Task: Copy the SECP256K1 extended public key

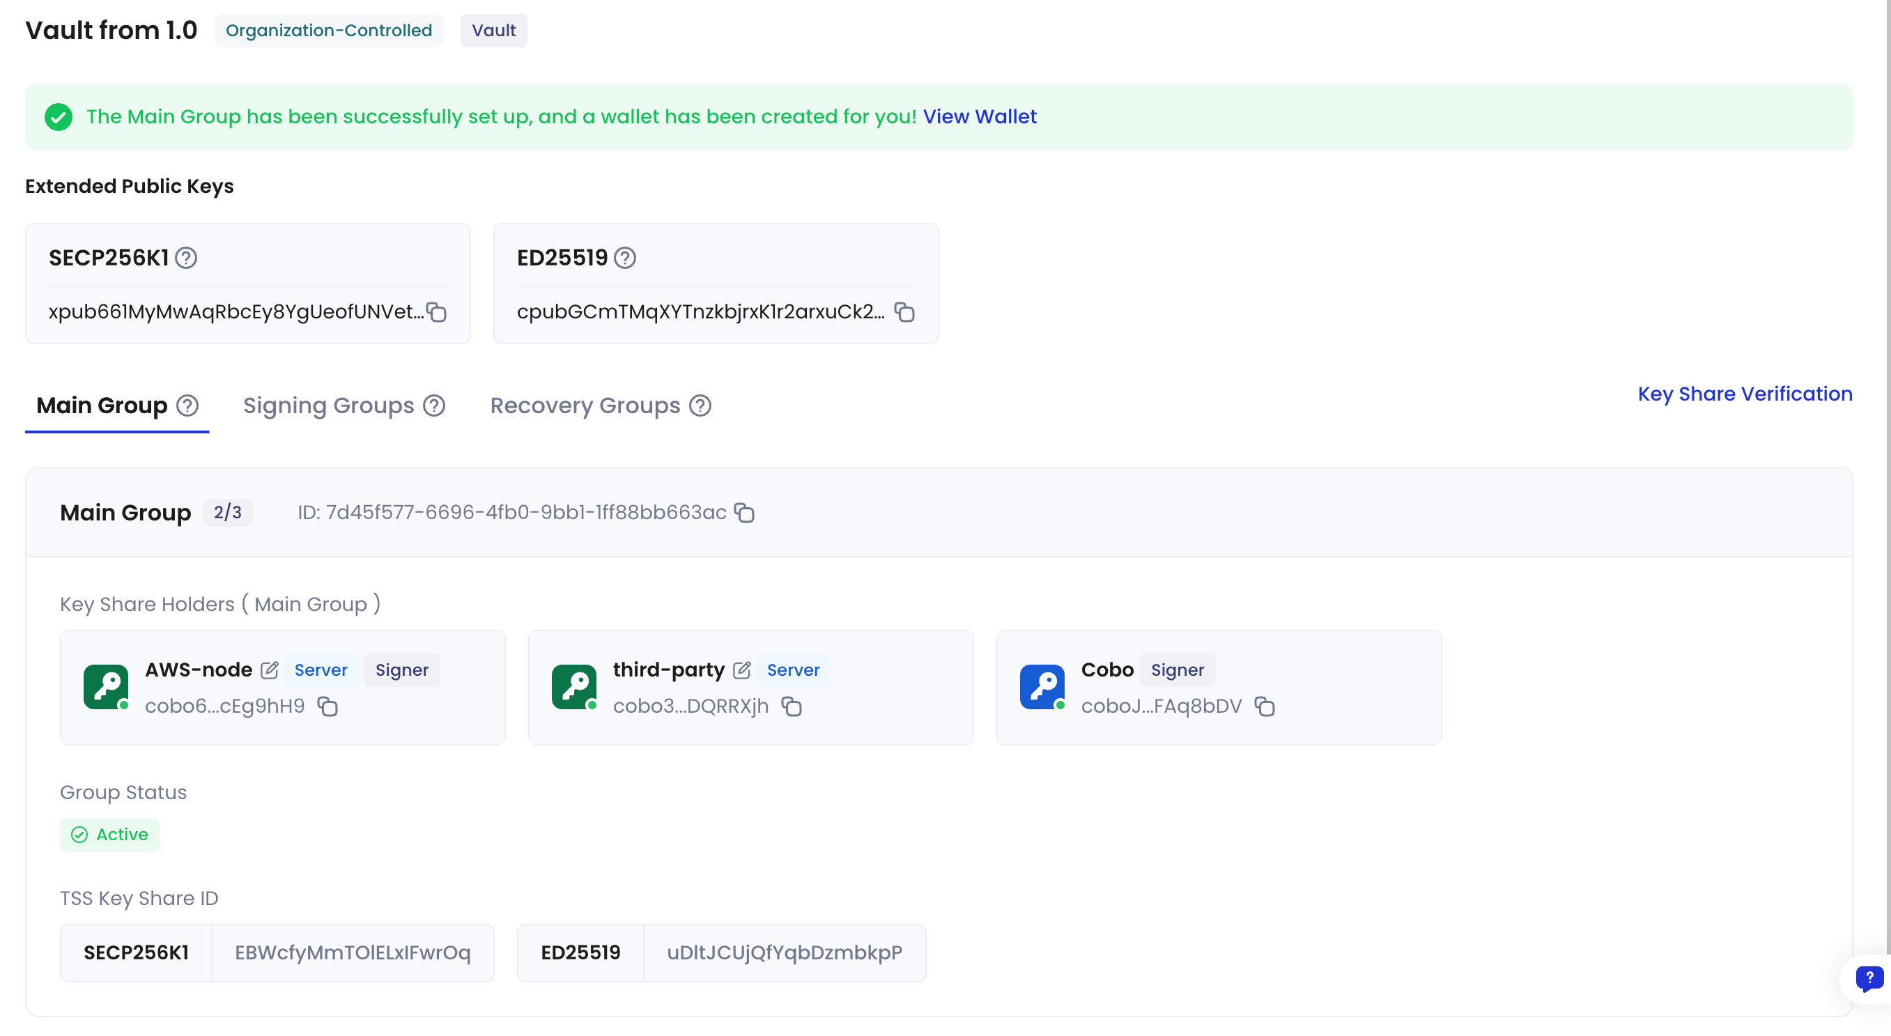Action: [x=436, y=312]
